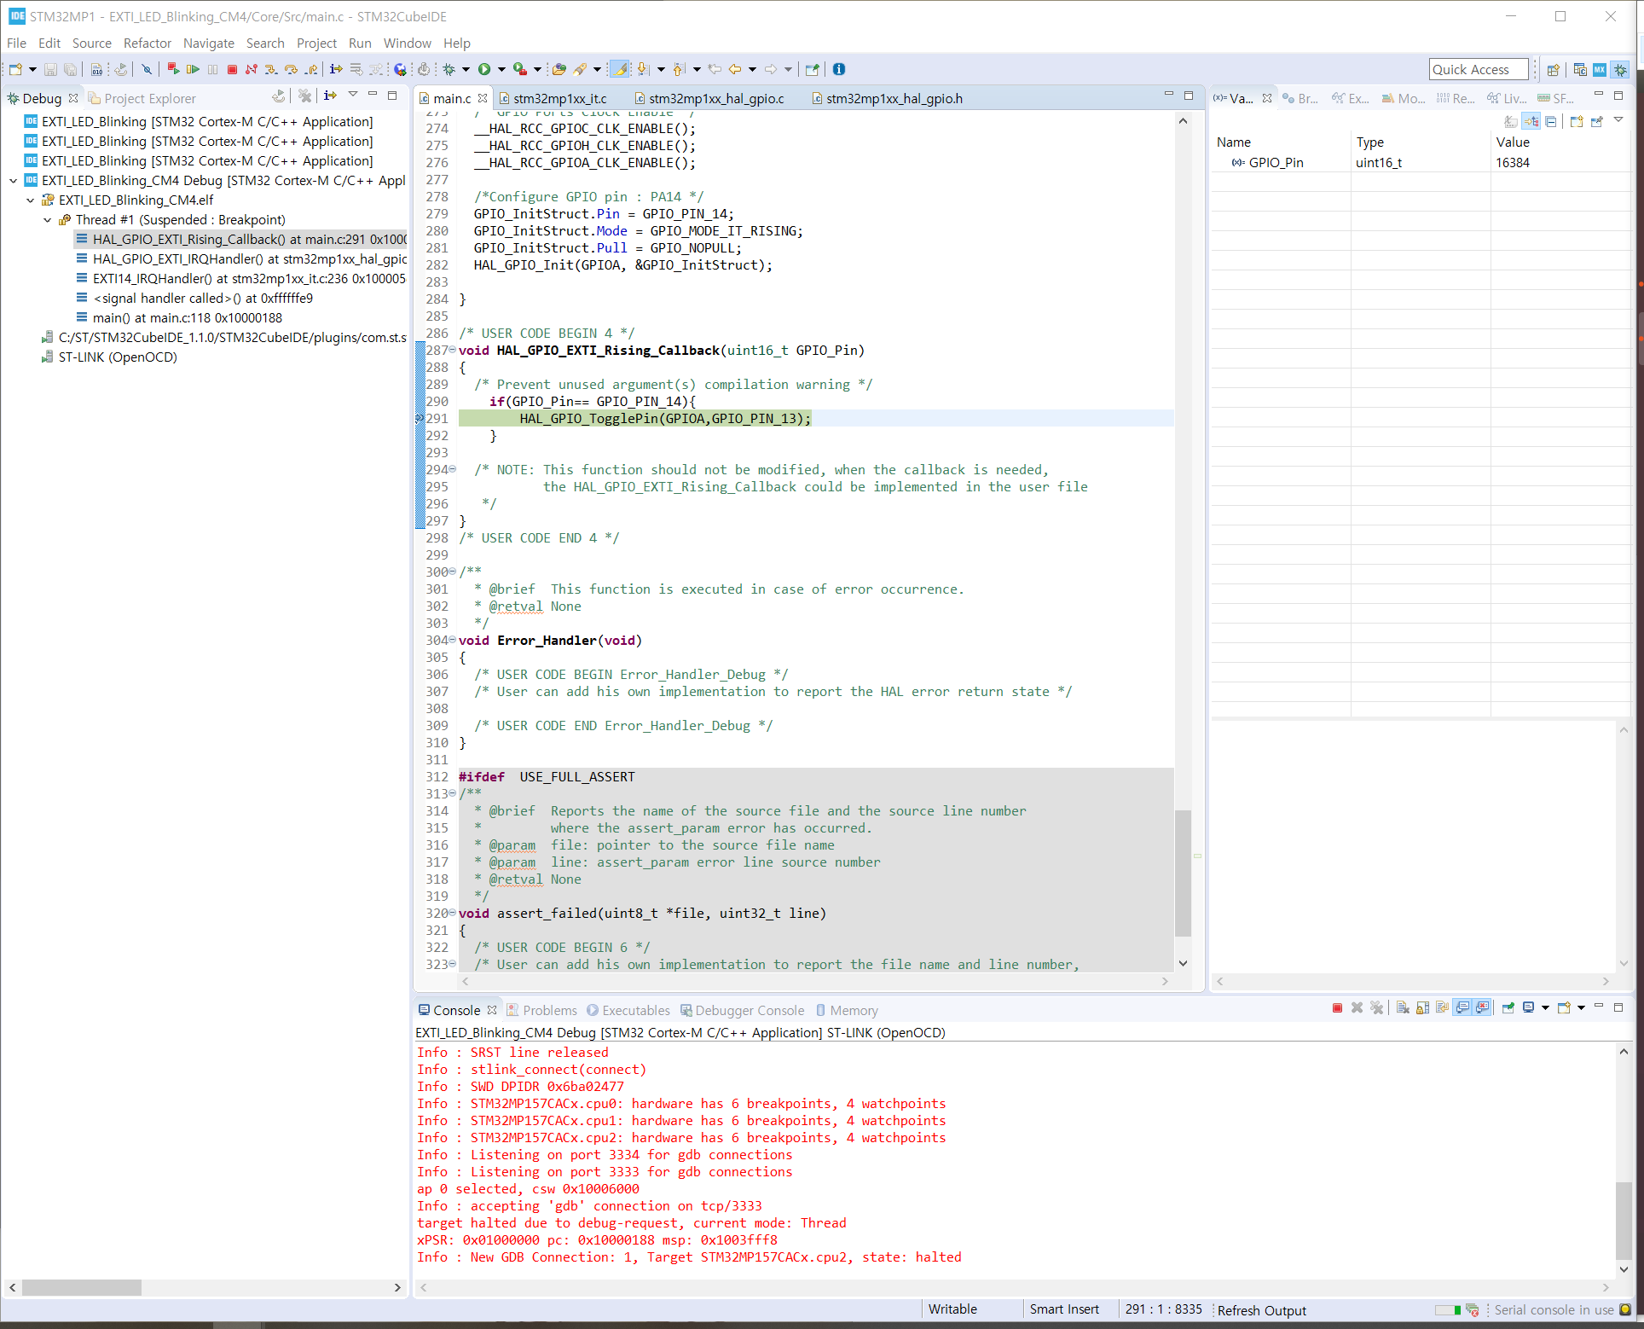
Task: Open Display Selected Console dropdown arrow
Action: click(x=1545, y=1008)
